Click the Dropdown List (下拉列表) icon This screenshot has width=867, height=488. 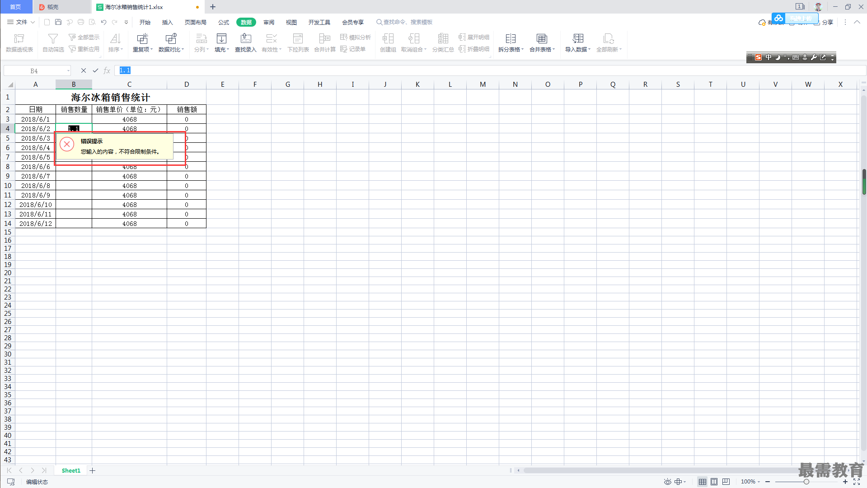pos(298,43)
